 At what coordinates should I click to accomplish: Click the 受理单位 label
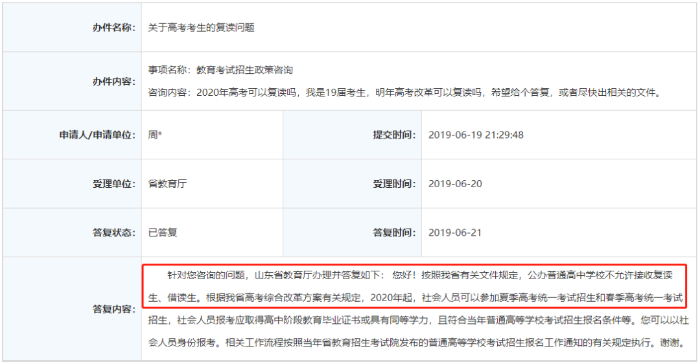(x=114, y=184)
